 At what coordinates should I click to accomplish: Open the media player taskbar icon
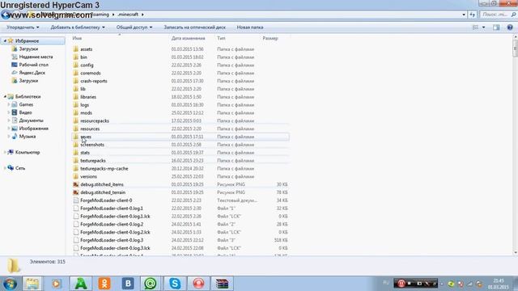coord(56,284)
